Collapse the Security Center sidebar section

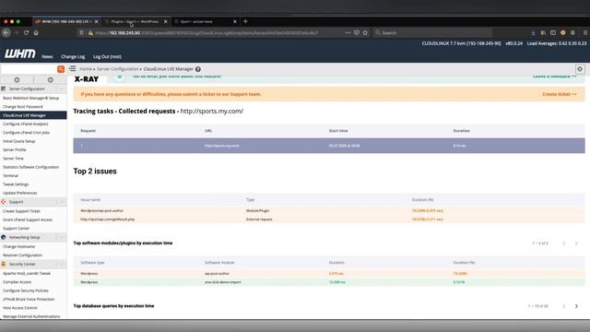pyautogui.click(x=62, y=265)
